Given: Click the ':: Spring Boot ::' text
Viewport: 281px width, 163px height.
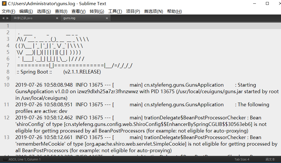Looking at the screenshot, I should click(x=34, y=72).
